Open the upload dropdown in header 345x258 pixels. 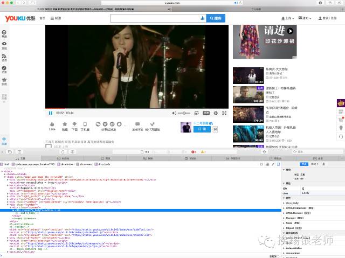(287, 18)
